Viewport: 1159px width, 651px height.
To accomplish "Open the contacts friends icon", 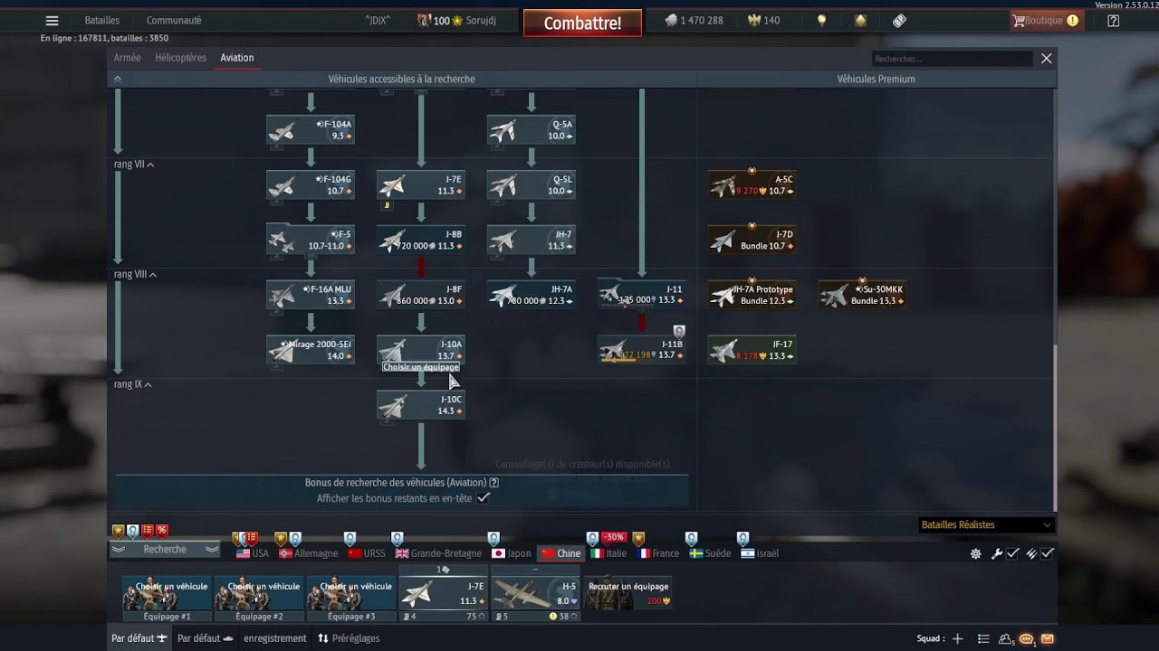I will pyautogui.click(x=1006, y=638).
